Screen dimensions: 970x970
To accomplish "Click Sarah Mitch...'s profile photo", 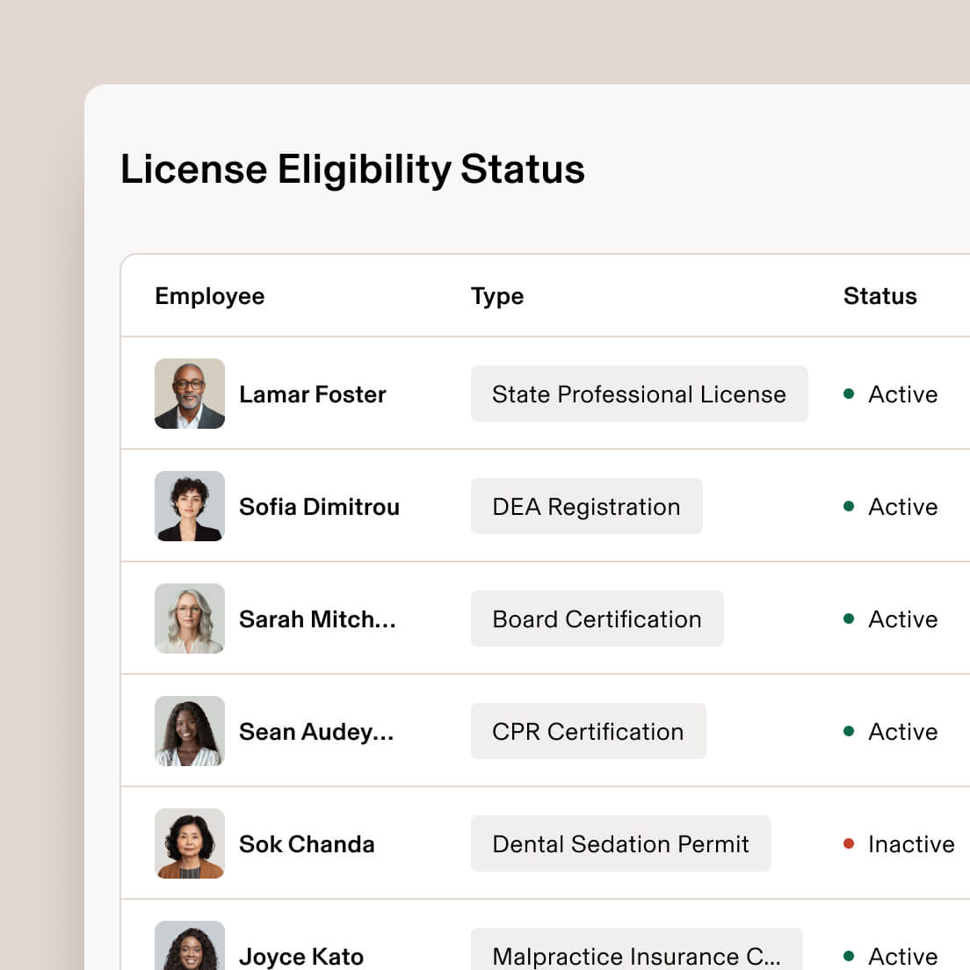I will pyautogui.click(x=189, y=619).
